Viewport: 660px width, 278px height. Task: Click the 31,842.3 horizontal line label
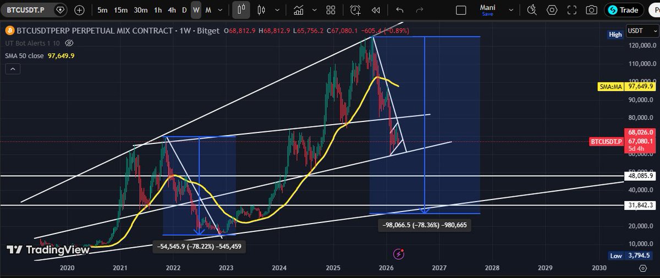[640, 205]
